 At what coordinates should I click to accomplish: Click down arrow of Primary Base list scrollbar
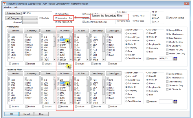[x=54, y=60]
